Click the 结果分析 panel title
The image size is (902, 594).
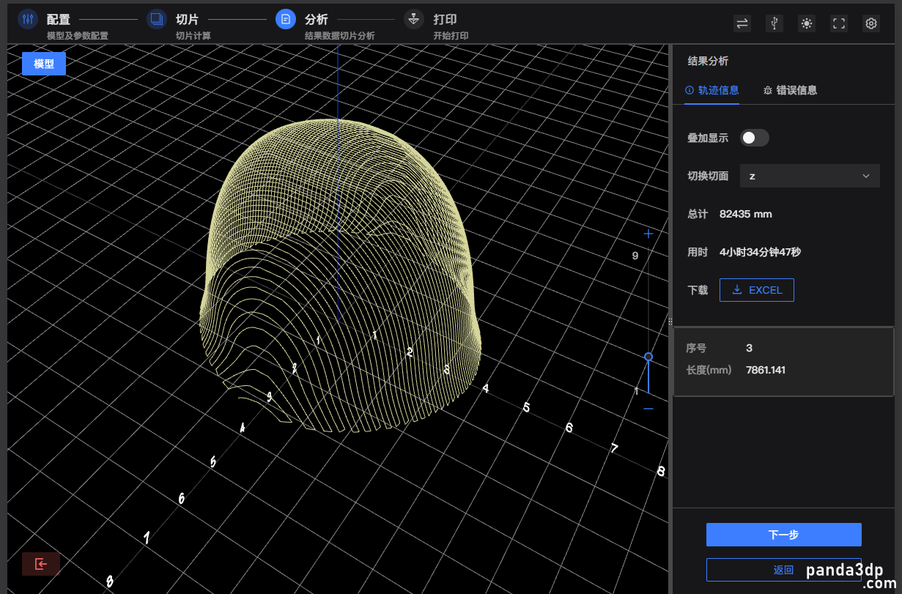(x=708, y=61)
